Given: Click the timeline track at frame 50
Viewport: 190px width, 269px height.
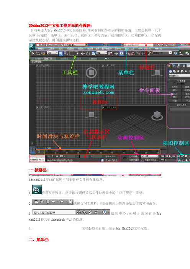Looking at the screenshot, I should pos(101,152).
